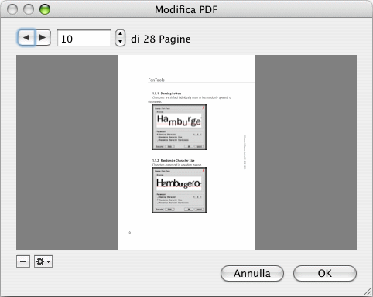Screen dimensions: 373x297
Task: Go to next page with right arrow
Action: 43,38
